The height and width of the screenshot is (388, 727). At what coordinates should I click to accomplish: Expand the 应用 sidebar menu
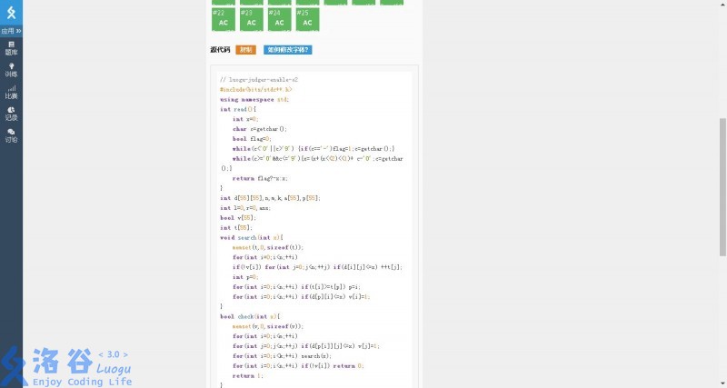pos(11,31)
